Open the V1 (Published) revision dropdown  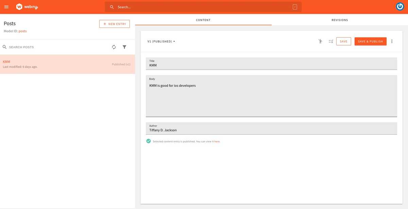coord(160,41)
